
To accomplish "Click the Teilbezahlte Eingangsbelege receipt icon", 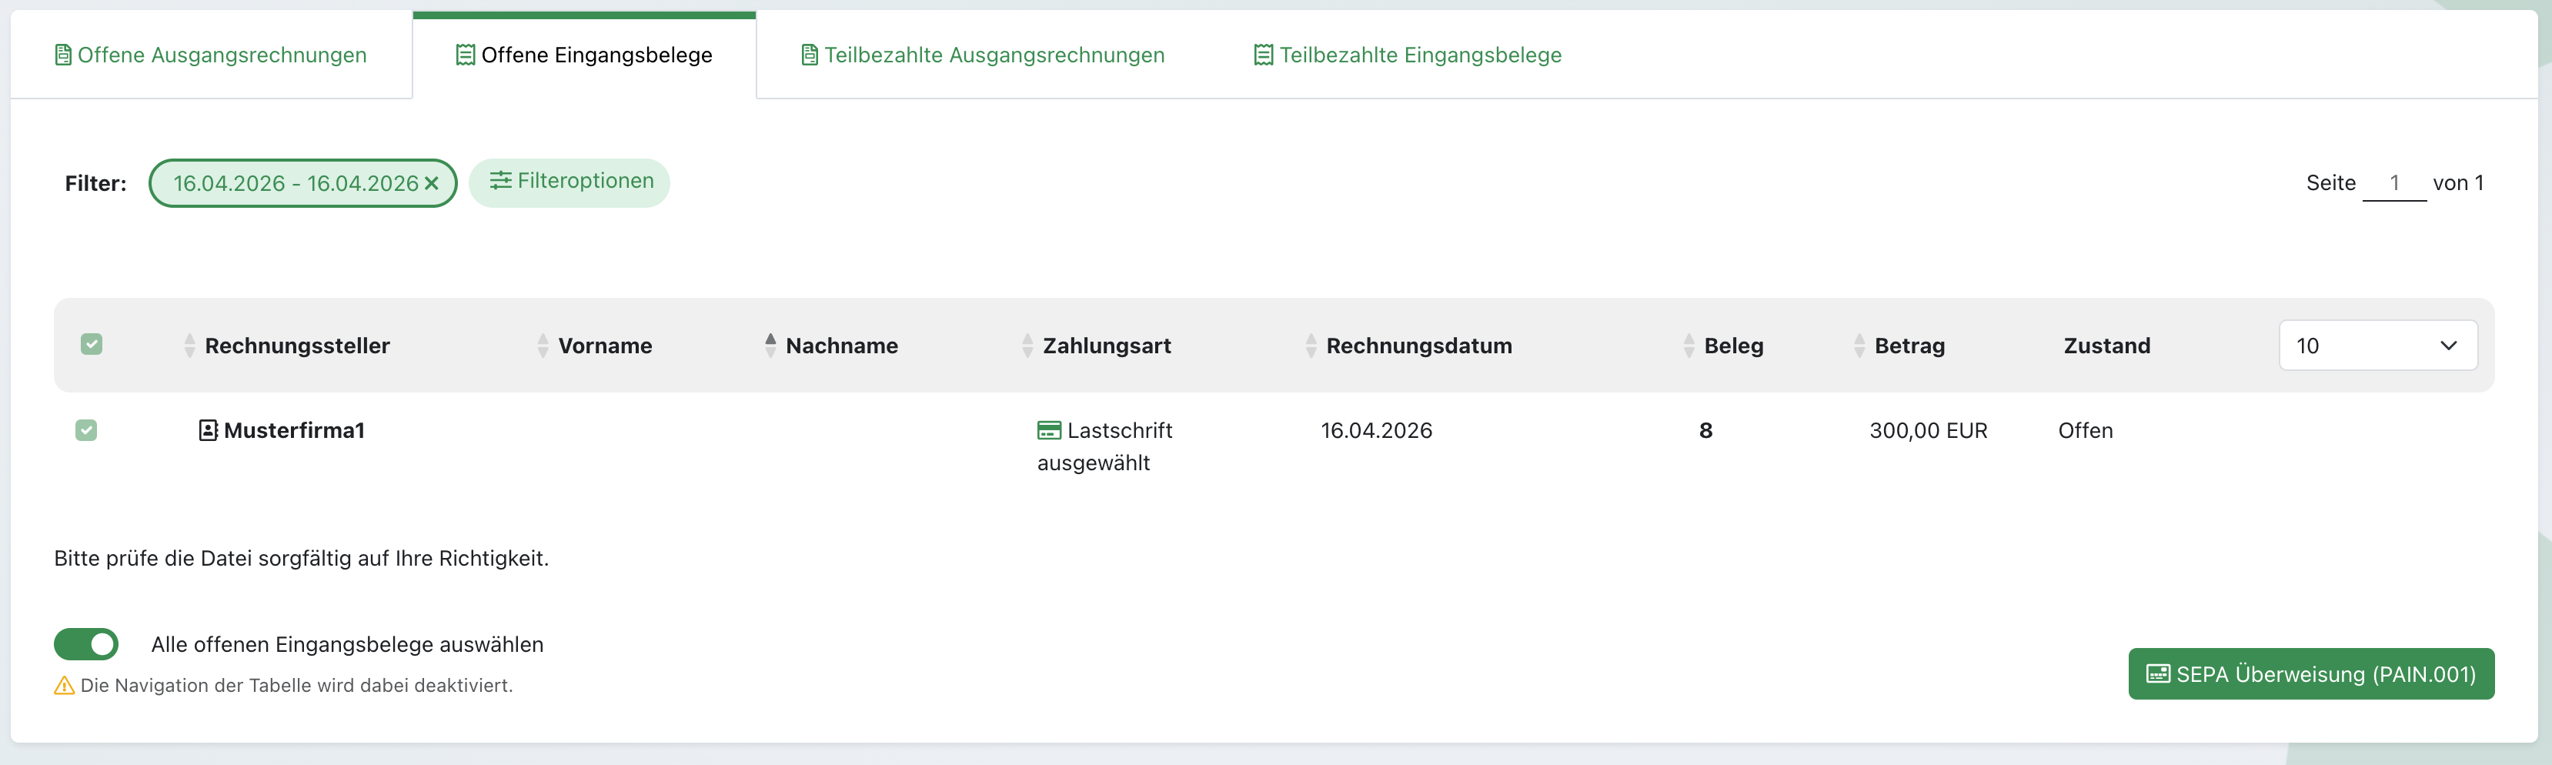I will (1263, 55).
